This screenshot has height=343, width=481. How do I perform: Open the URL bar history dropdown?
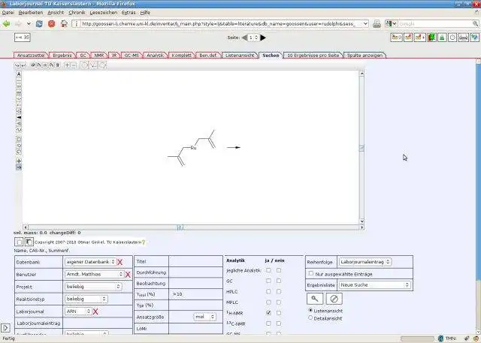[365, 23]
